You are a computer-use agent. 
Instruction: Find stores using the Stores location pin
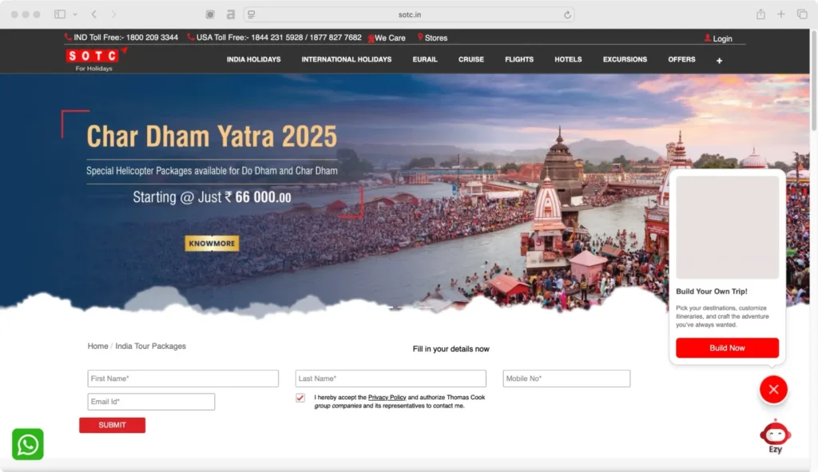pos(421,38)
